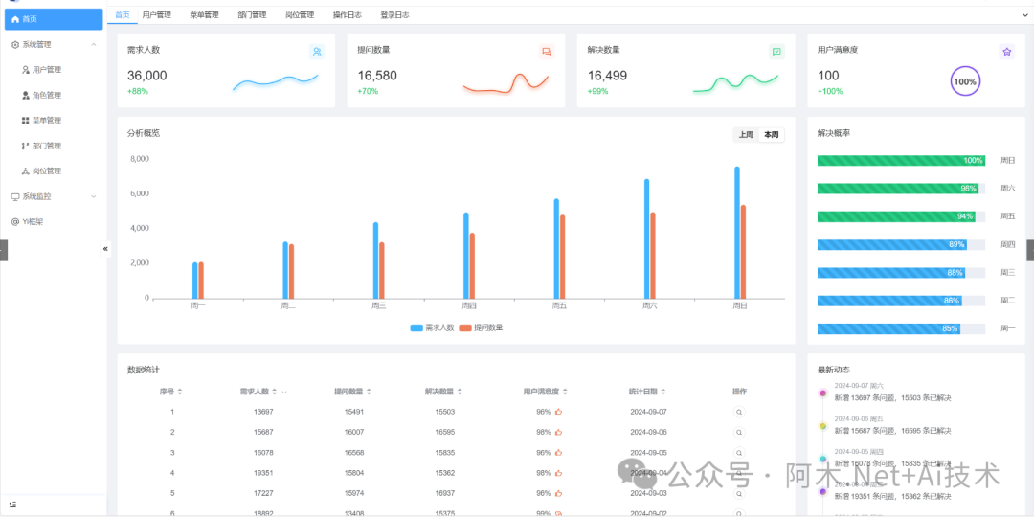
Task: Click the left edge arrow handle
Action: click(x=3, y=250)
